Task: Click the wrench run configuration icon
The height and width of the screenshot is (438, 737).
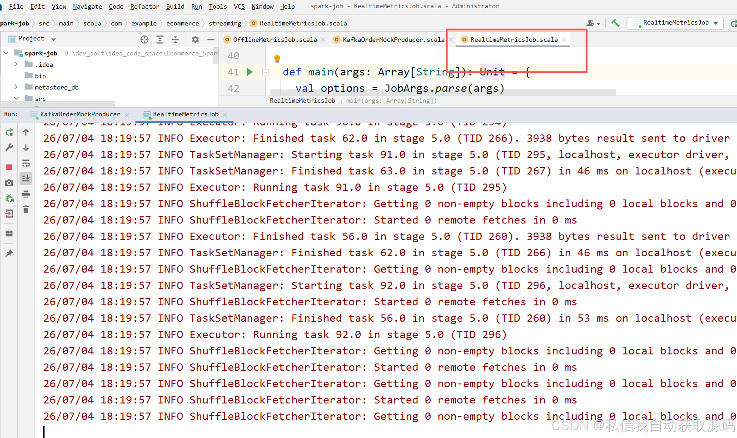Action: click(x=9, y=147)
